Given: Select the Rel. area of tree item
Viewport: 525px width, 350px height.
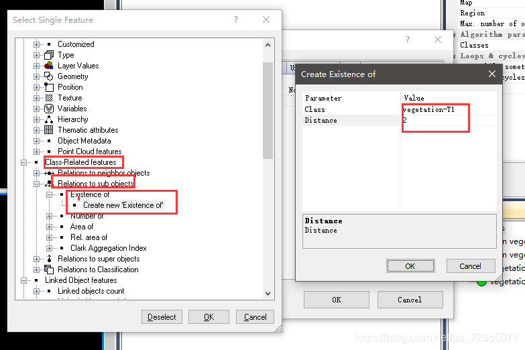Looking at the screenshot, I should 89,237.
